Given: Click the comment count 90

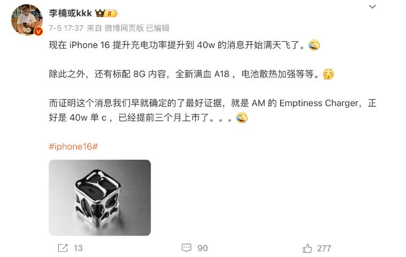Looking at the screenshot, I should tap(202, 248).
